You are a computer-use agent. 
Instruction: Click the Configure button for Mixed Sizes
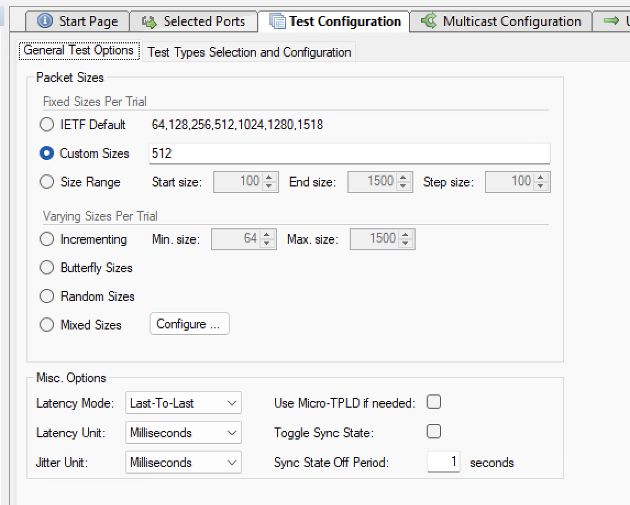[189, 324]
